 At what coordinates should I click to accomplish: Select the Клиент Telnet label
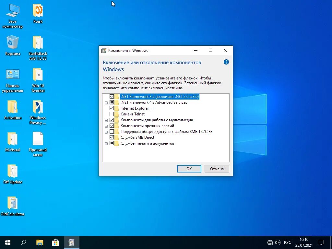[x=133, y=114]
